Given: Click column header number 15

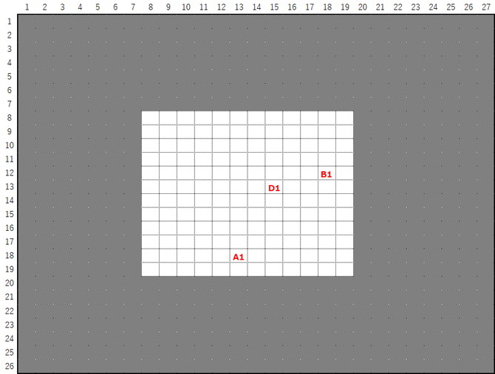Looking at the screenshot, I should 274,7.
